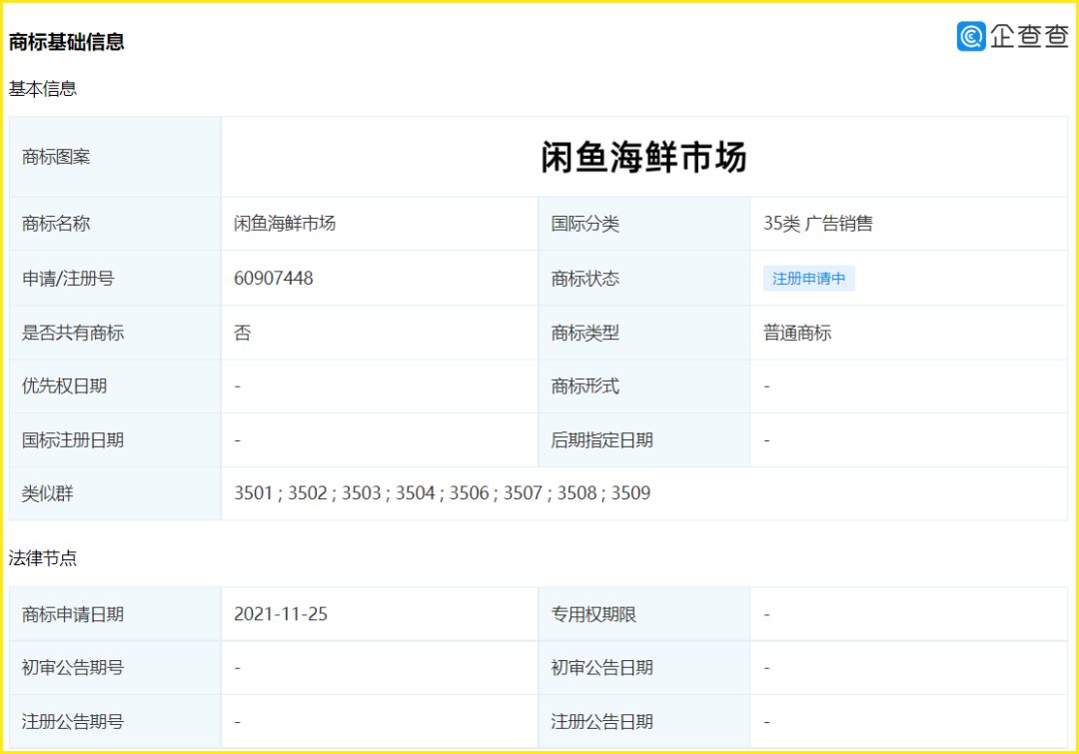Click the similar group codes starting with 3501

(442, 493)
